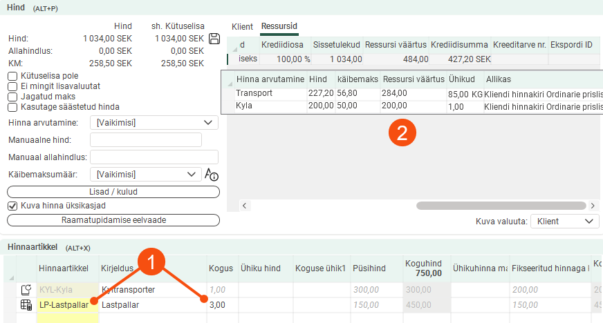Viewport: 603px width, 323px height.
Task: Click the orange number 2 marker
Action: coord(401,134)
